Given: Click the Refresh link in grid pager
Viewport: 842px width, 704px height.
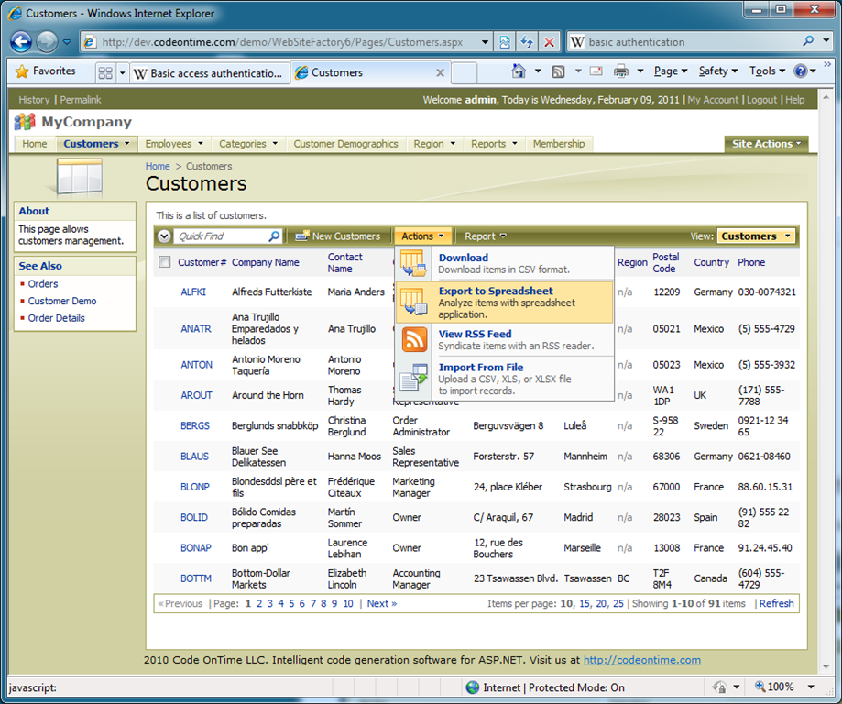Looking at the screenshot, I should tap(776, 603).
